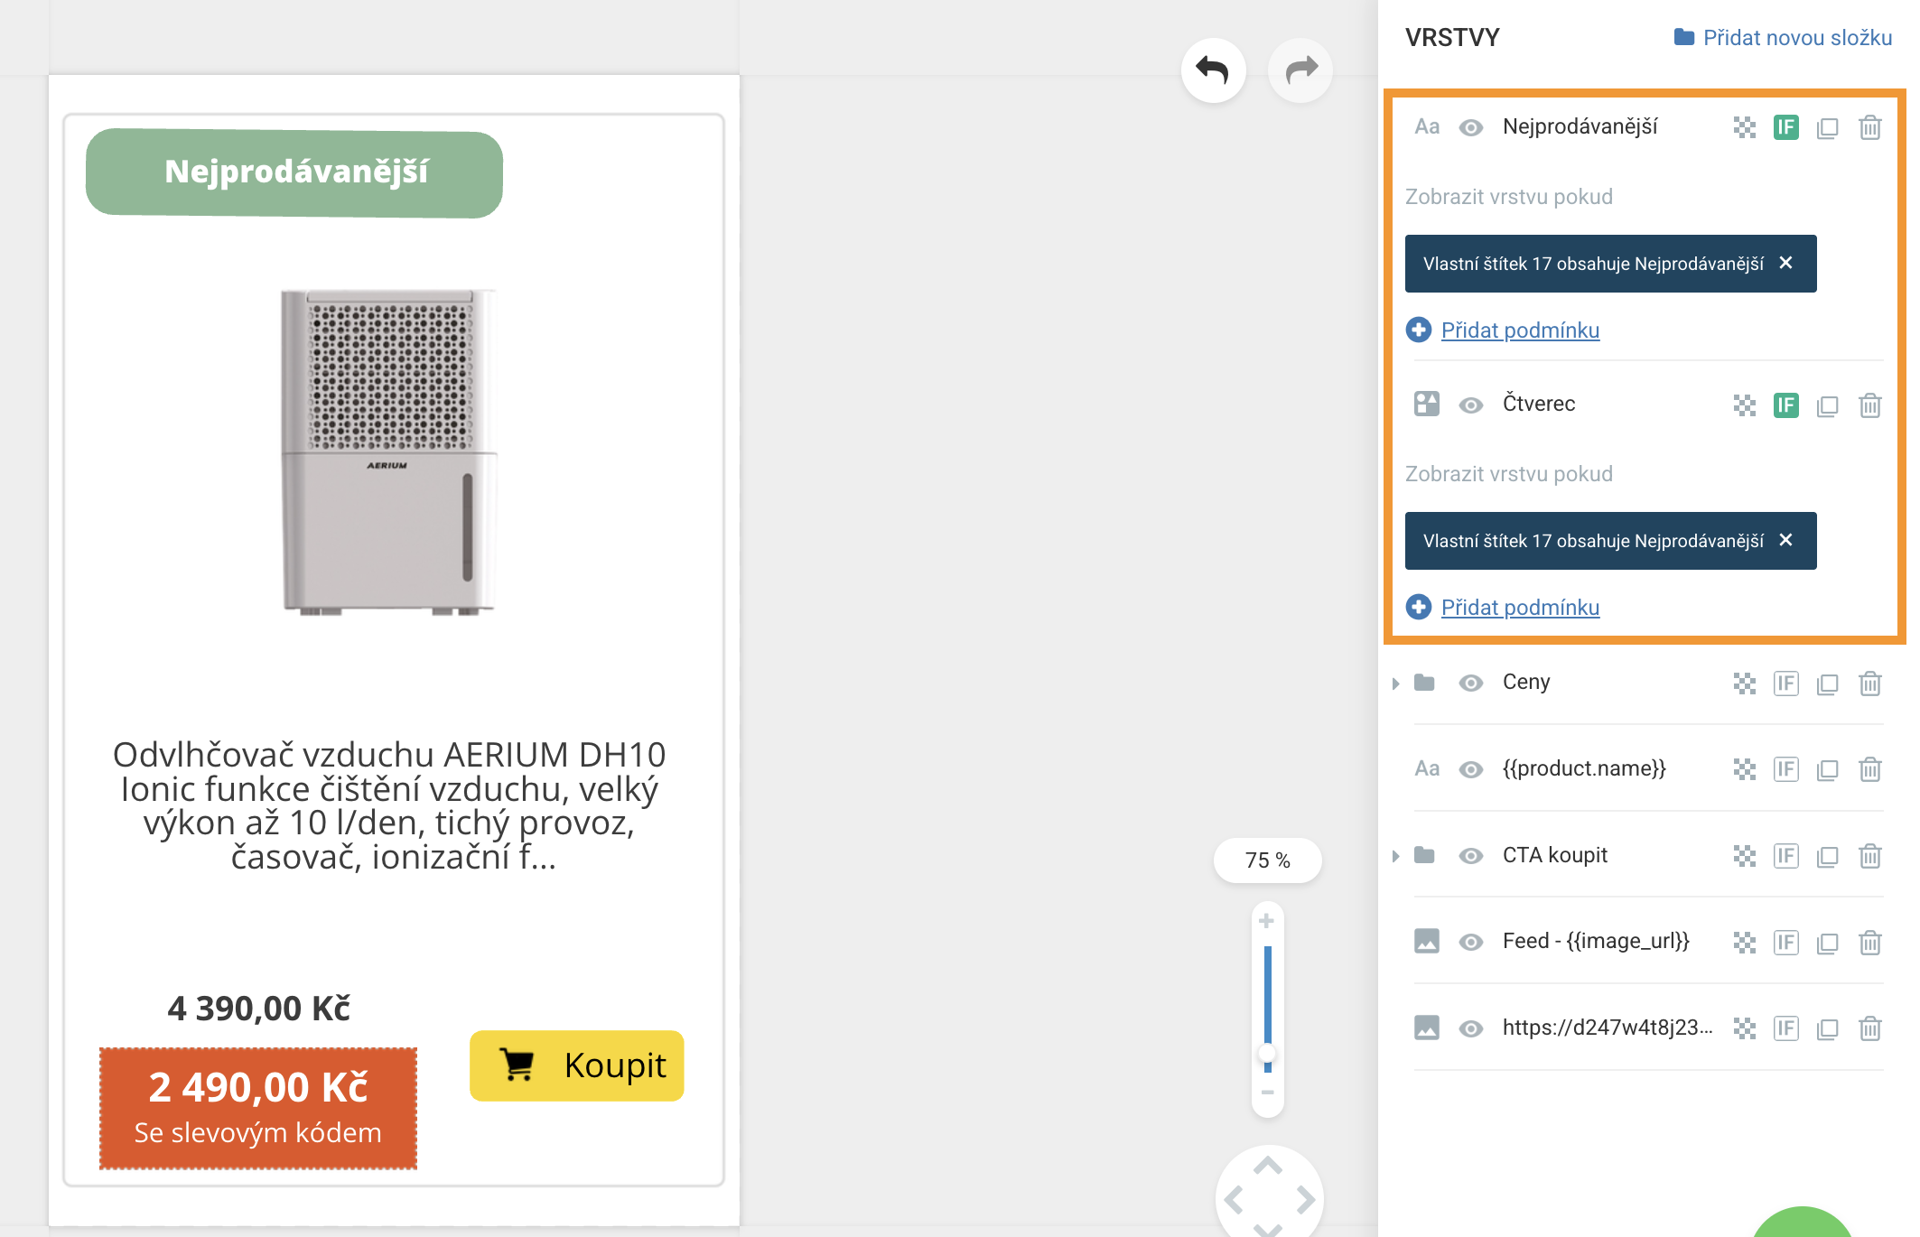Toggle visibility of Ceny folder
Viewport: 1920px width, 1237px height.
pos(1470,684)
